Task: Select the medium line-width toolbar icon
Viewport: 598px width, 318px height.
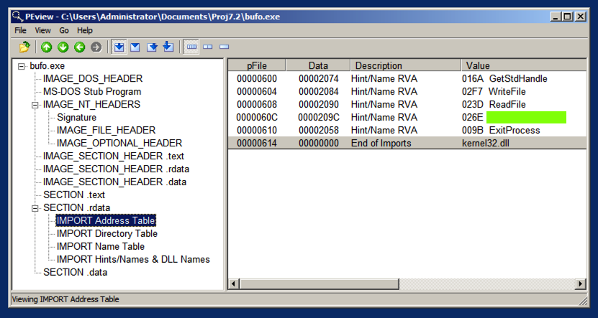Action: pos(207,47)
